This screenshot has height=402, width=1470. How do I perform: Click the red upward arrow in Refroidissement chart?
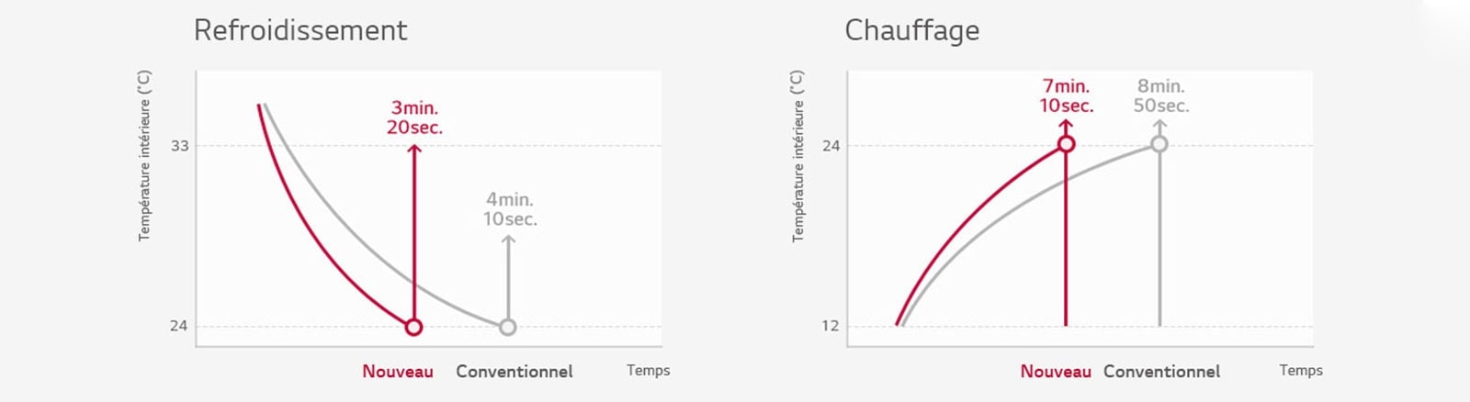[413, 229]
